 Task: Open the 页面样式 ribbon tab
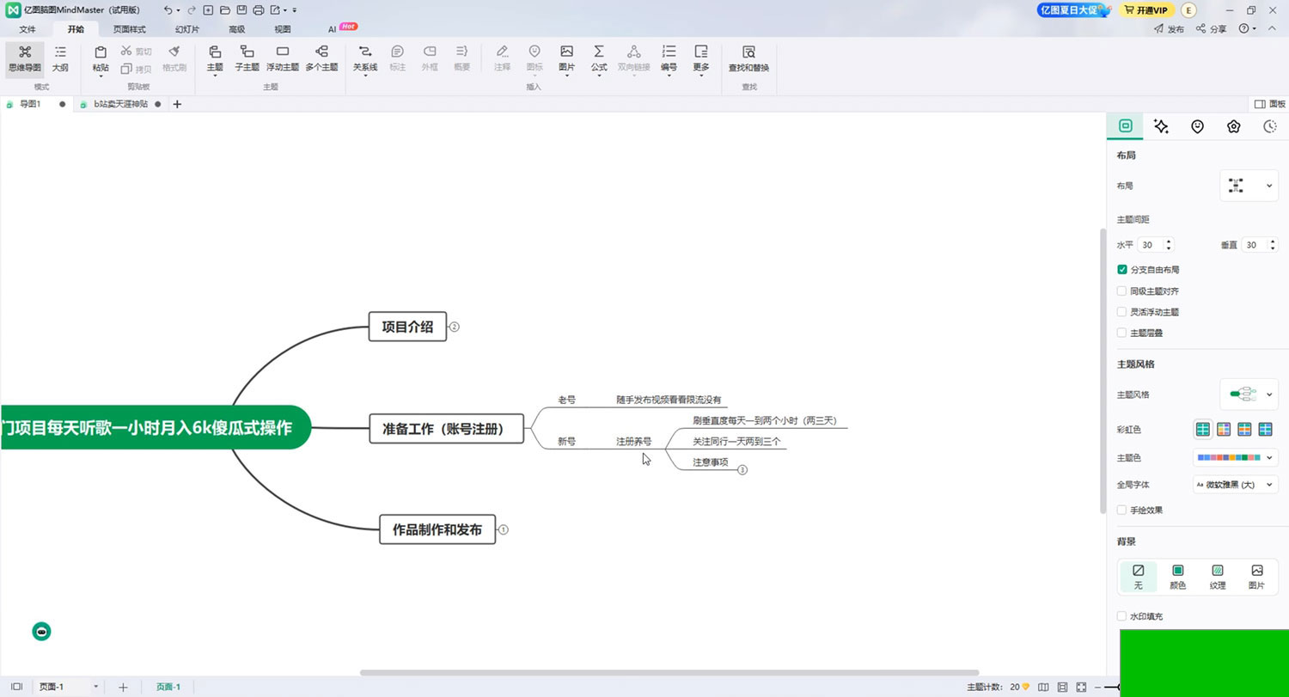130,29
